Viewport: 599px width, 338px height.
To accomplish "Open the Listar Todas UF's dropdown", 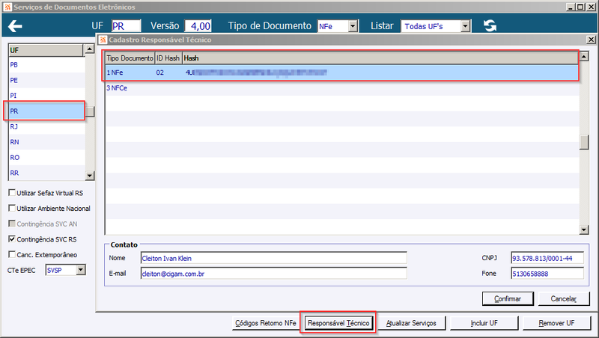I will click(465, 26).
